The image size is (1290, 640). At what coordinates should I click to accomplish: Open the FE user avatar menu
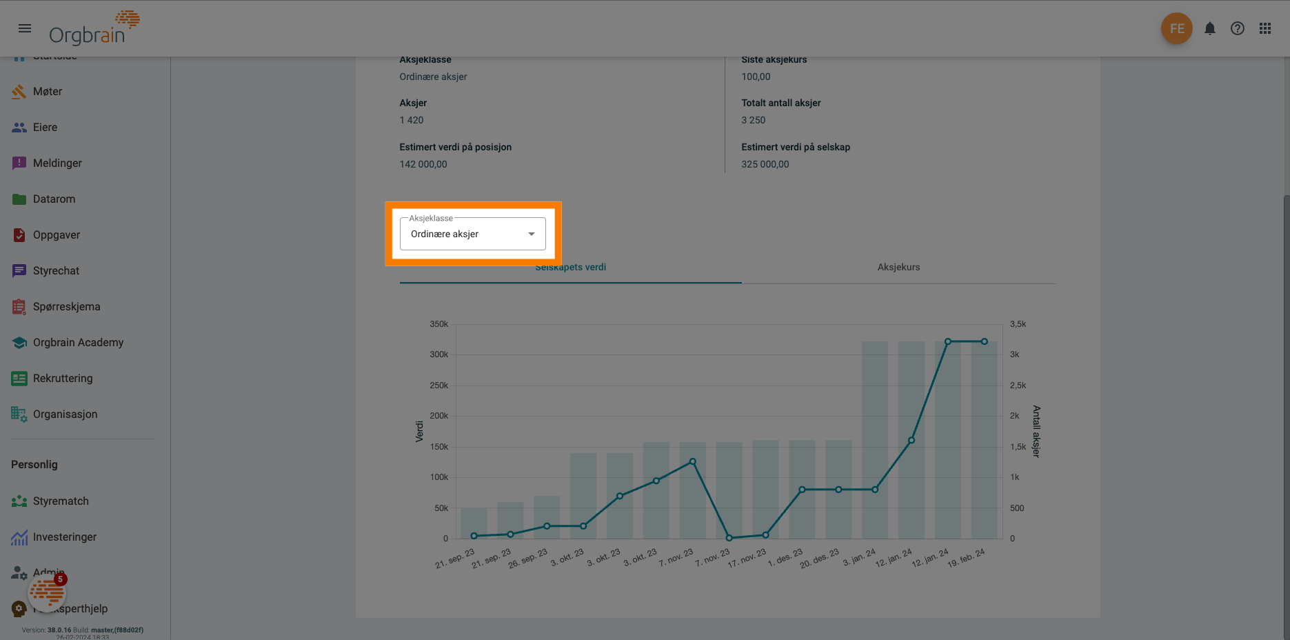click(x=1176, y=28)
